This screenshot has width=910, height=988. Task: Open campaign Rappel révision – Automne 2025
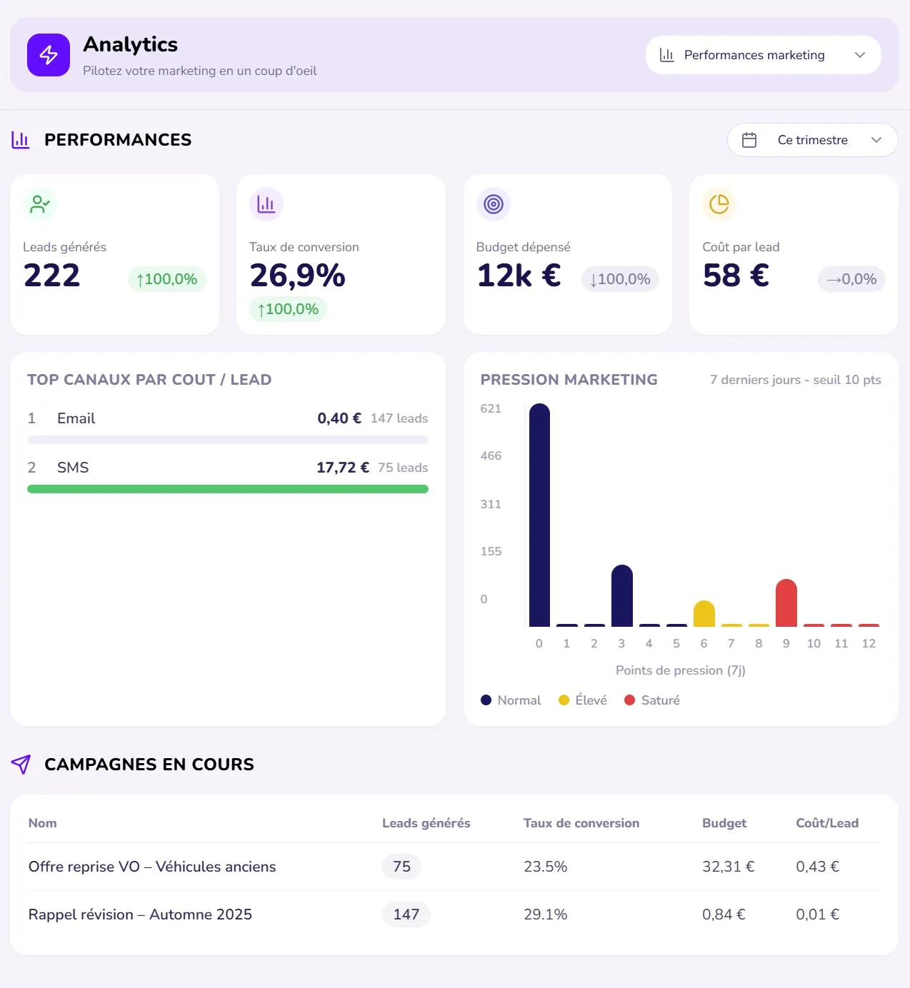point(140,914)
